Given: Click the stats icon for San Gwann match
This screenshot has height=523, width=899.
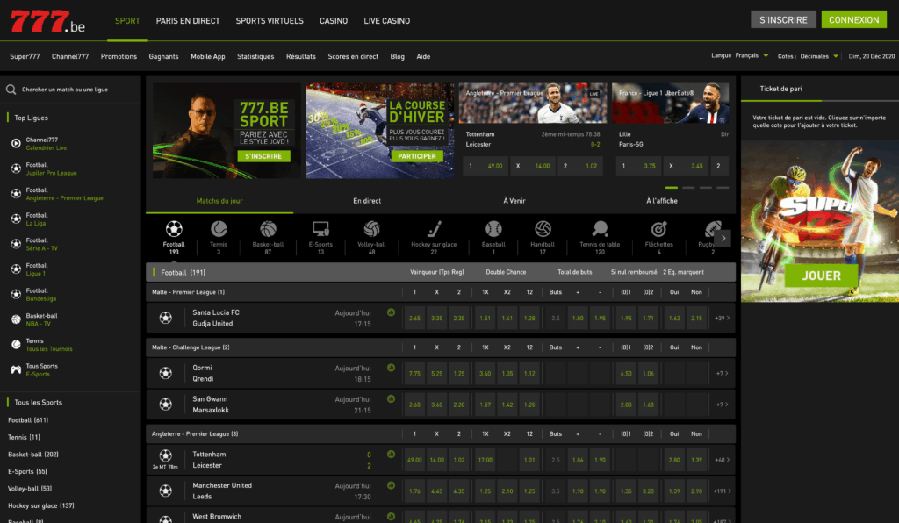Looking at the screenshot, I should [391, 398].
